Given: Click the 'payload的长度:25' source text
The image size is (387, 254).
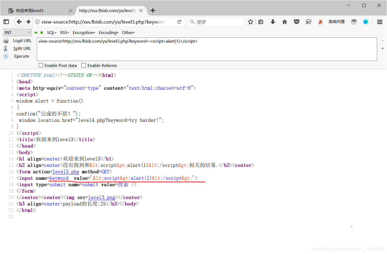Looking at the screenshot, I should (x=84, y=204).
